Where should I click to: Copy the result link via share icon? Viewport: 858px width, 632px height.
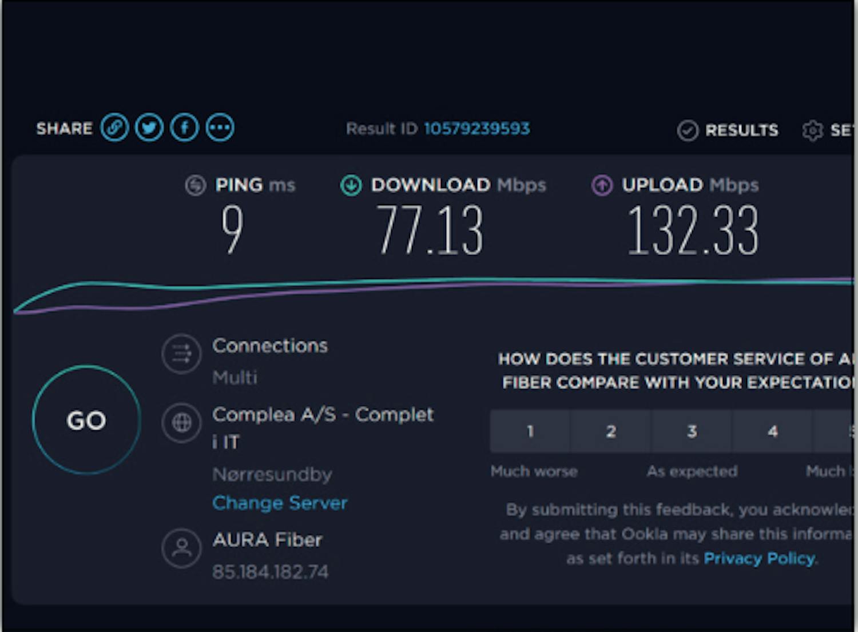coord(114,127)
